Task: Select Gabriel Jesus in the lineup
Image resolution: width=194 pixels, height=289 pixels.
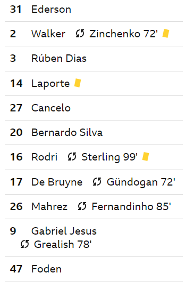Action: click(64, 231)
